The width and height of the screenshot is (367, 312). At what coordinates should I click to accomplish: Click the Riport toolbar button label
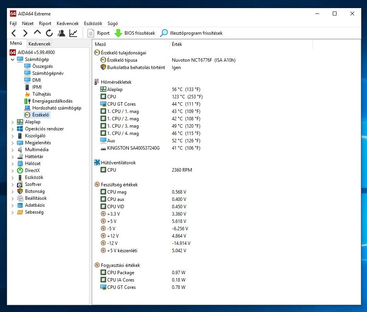tap(103, 33)
